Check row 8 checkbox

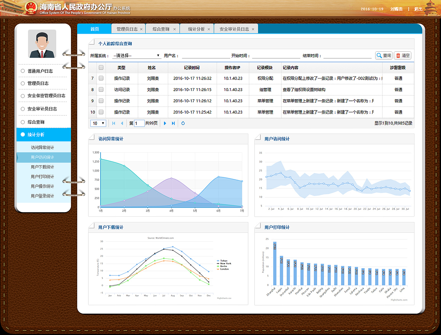(x=101, y=90)
